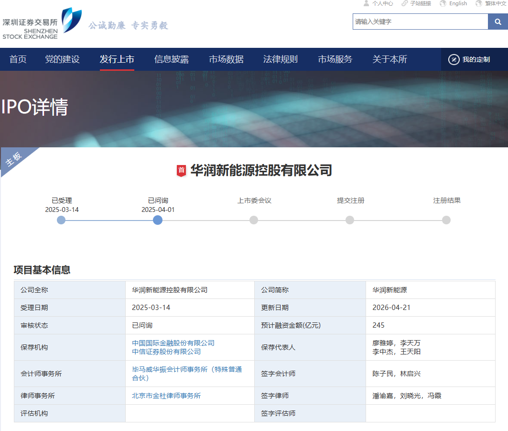Open the 市场数据 menu

(226, 59)
